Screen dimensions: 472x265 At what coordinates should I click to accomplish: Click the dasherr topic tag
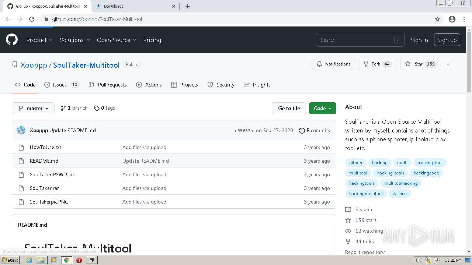400,194
